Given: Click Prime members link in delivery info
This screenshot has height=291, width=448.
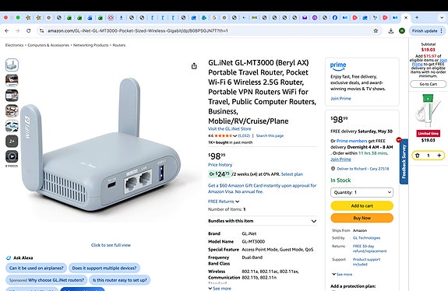Looking at the screenshot, I should (x=351, y=141).
